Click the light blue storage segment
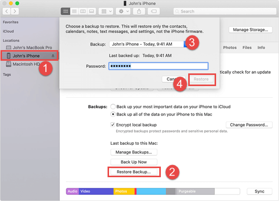This screenshot has width=279, height=201. click(151, 191)
